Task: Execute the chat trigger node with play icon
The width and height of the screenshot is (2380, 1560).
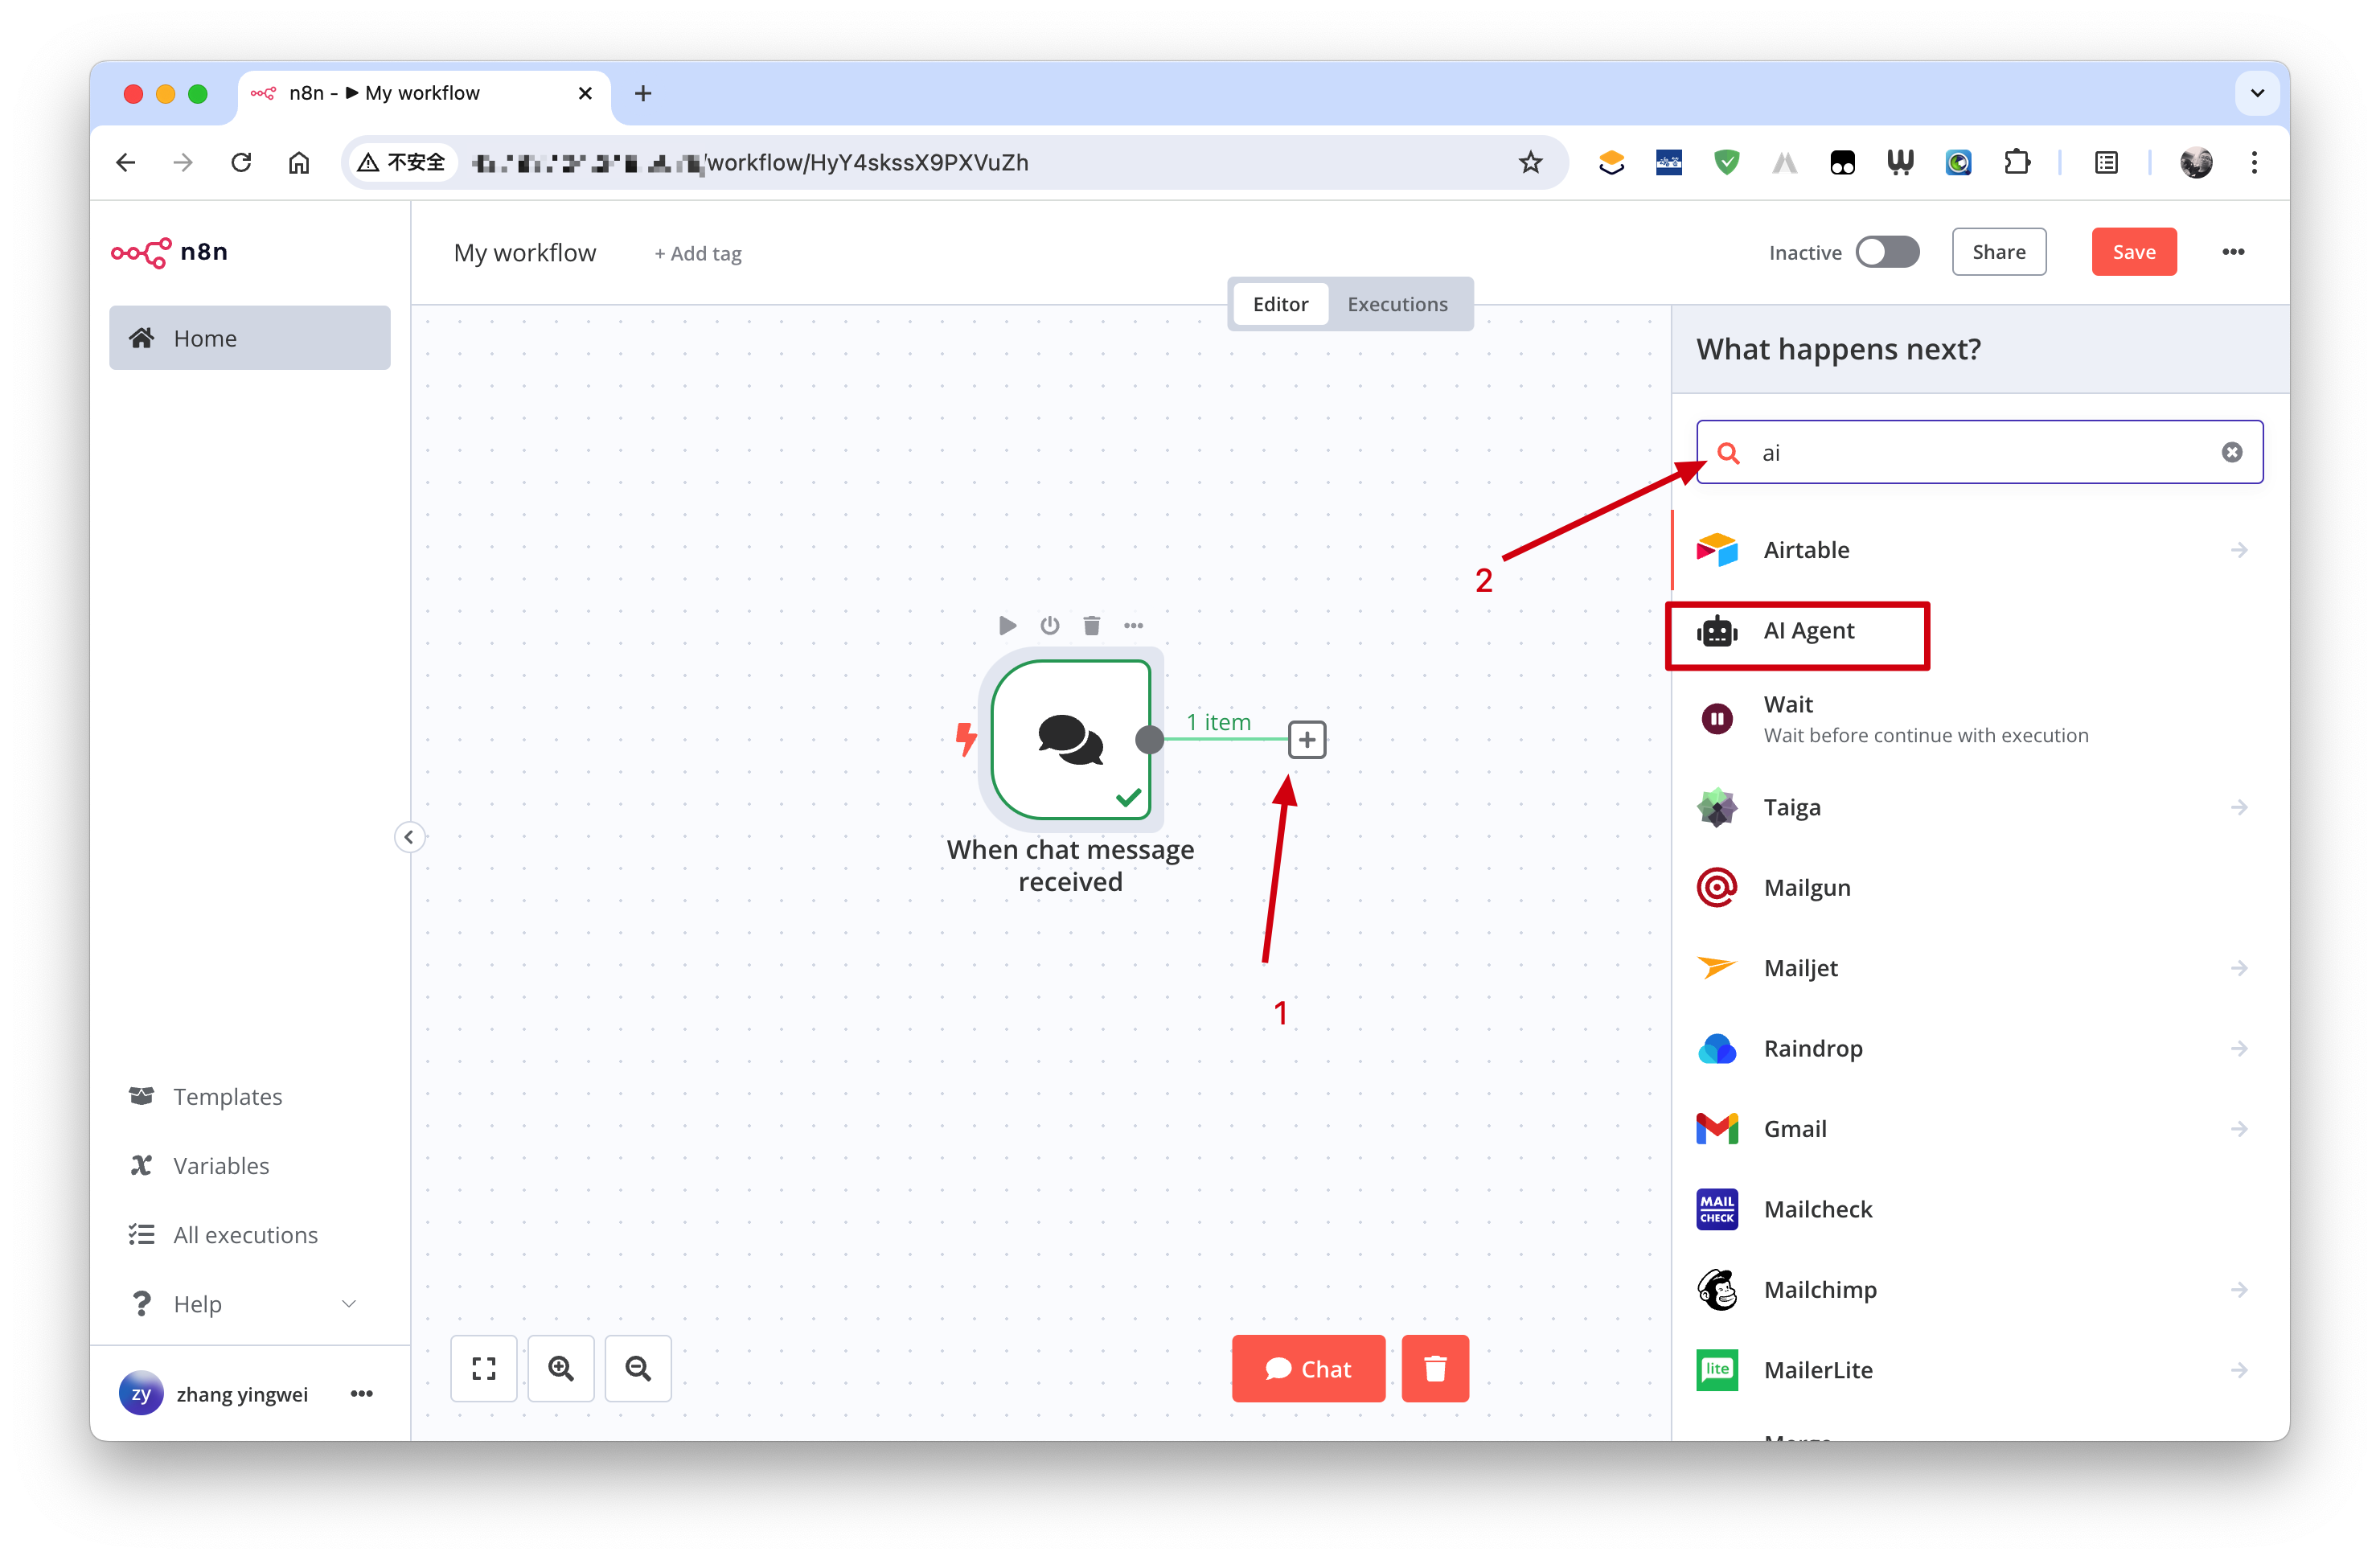Action: [1007, 626]
